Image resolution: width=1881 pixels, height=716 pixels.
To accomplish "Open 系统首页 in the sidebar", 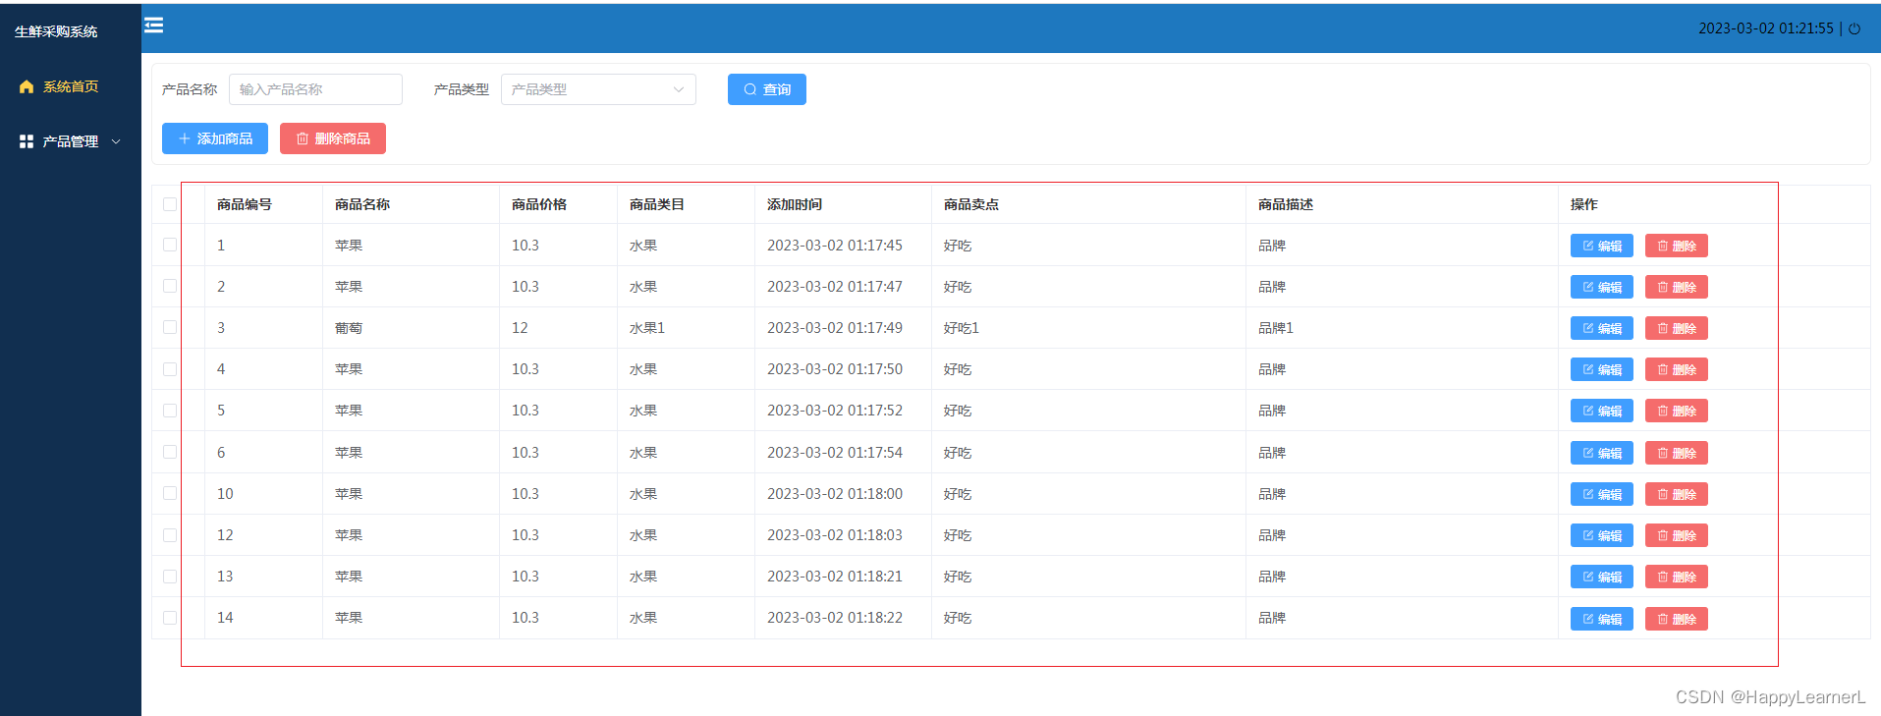I will point(70,86).
